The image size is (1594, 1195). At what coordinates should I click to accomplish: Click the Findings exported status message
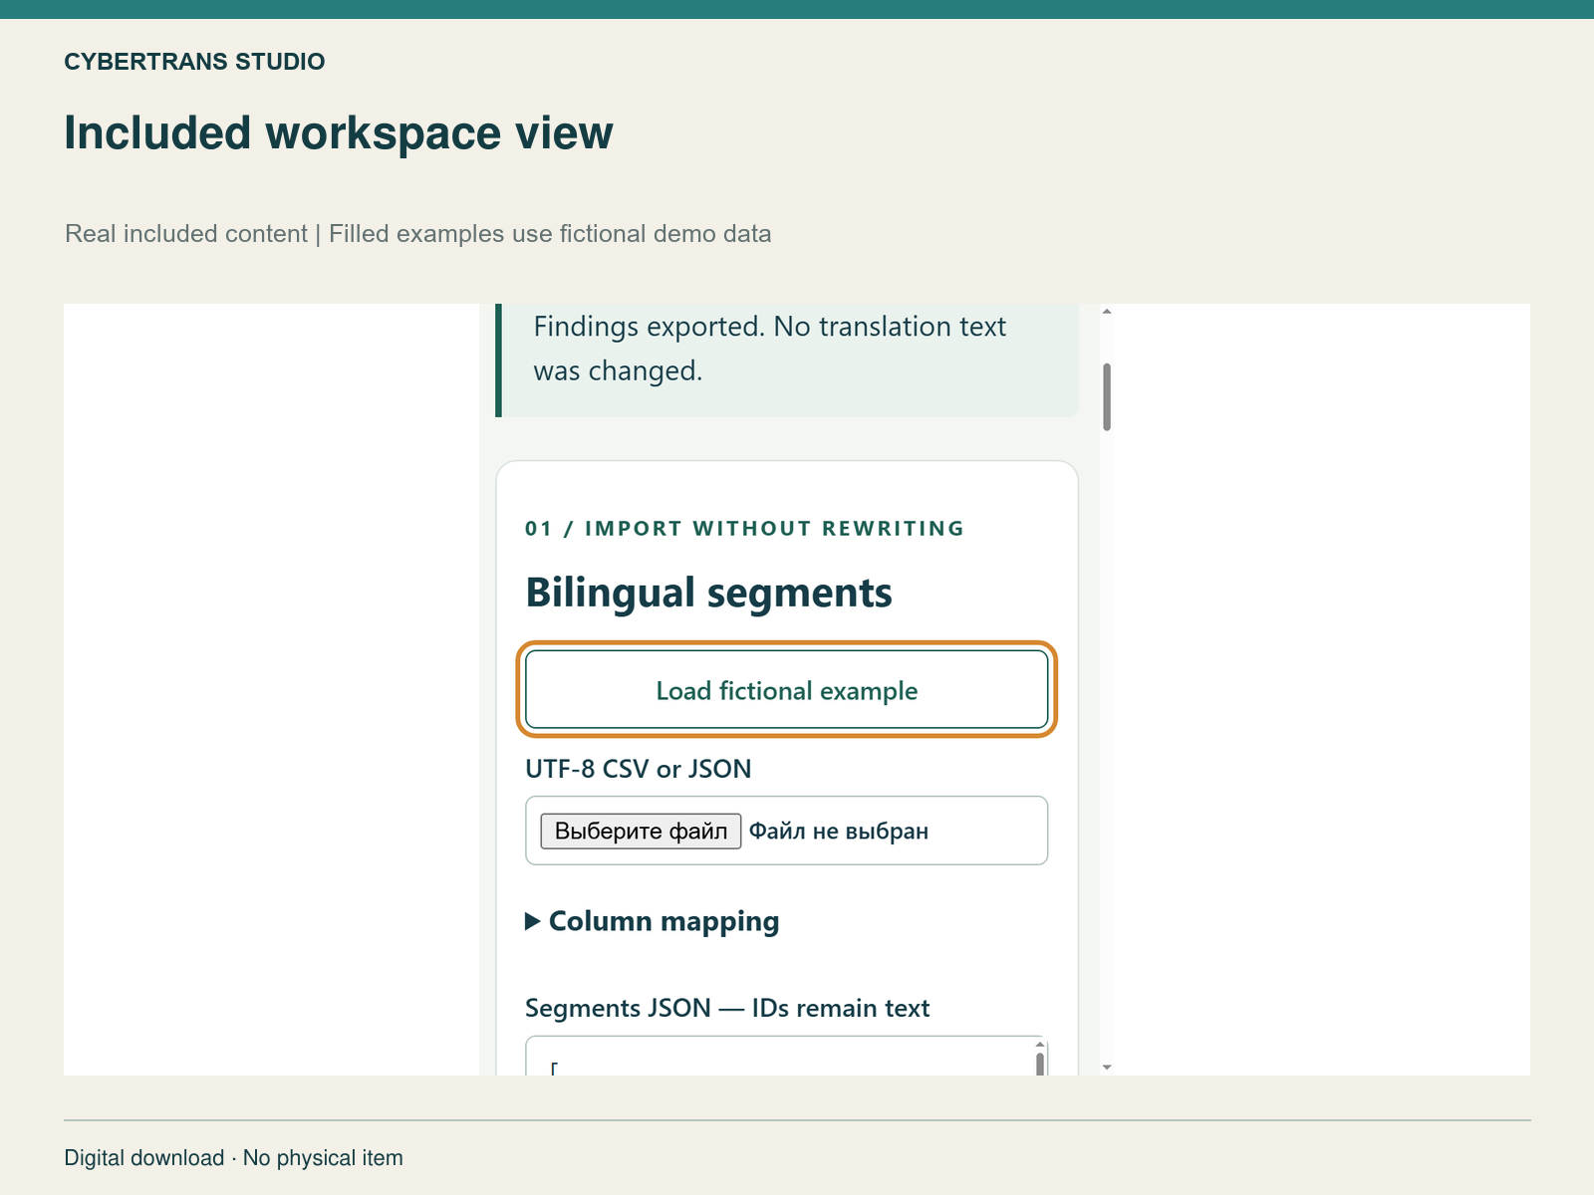[787, 359]
